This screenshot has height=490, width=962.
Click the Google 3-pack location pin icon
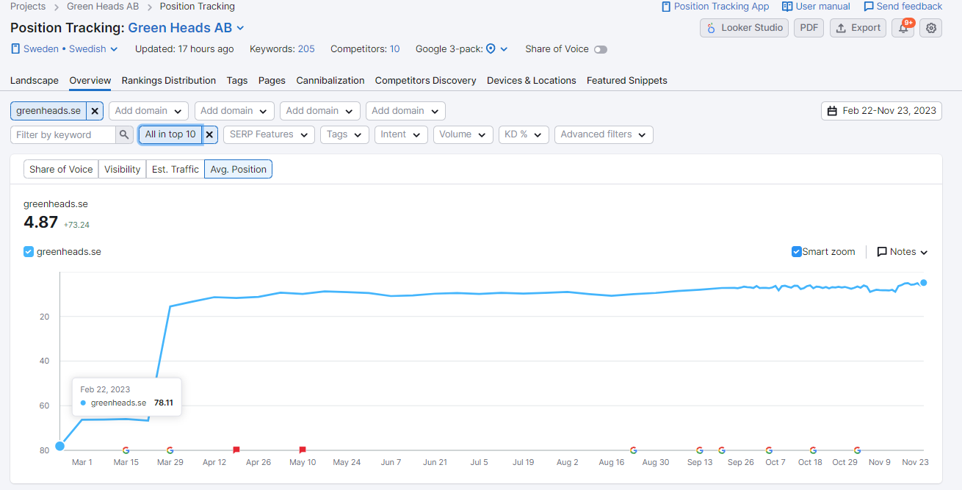(x=491, y=49)
